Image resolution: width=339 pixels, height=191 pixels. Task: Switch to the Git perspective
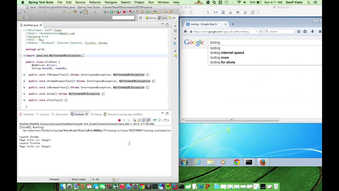[172, 18]
